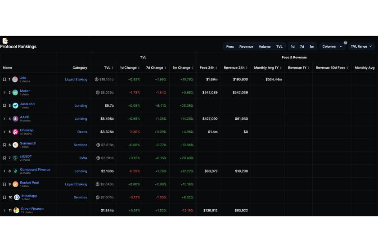
Task: Sort by Revenue 30d Fees column
Action: pos(347,68)
